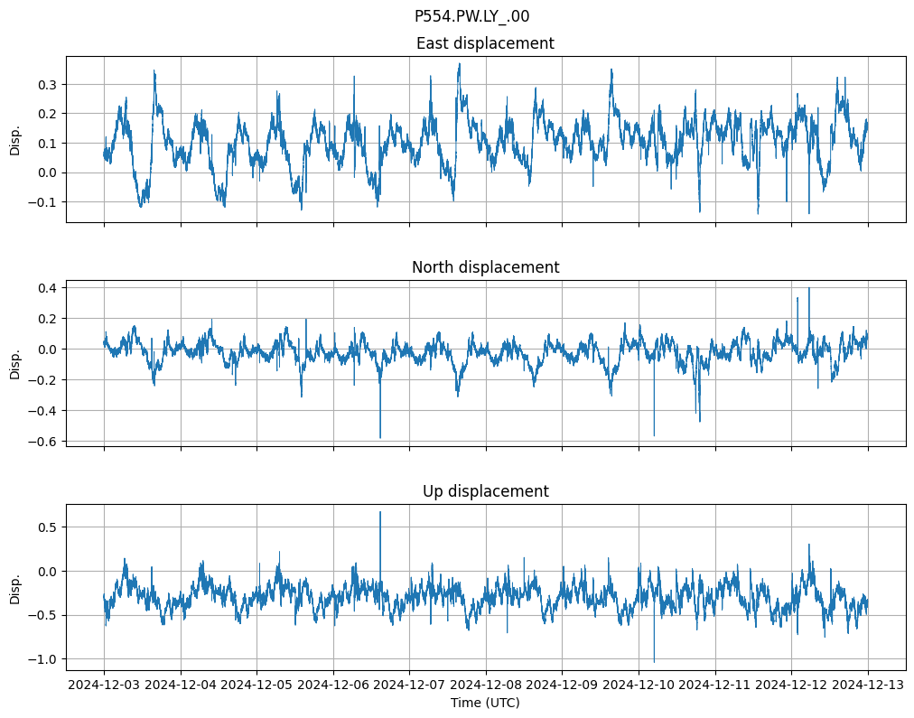Select the North displacement plot title
Screen dimensions: 914x718
pos(485,267)
